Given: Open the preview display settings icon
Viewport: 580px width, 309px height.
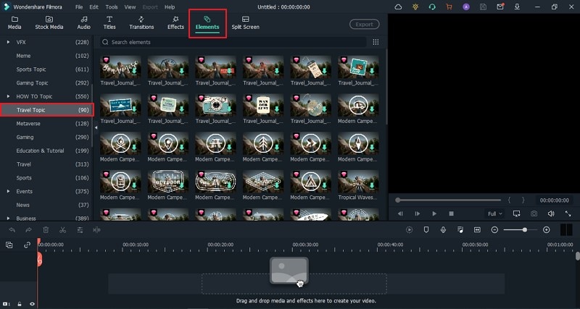Looking at the screenshot, I should coord(517,213).
